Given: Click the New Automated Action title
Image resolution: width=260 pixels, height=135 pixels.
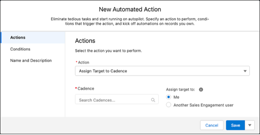Looking at the screenshot, I should tap(130, 9).
